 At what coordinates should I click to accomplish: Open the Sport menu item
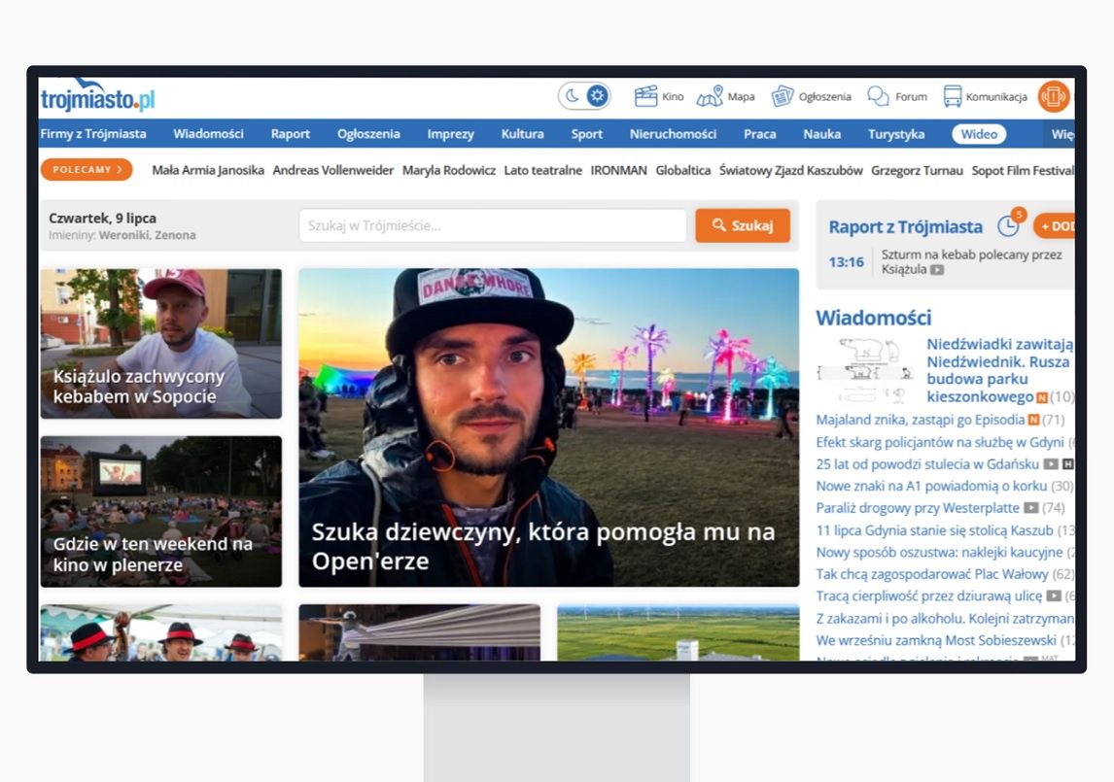pos(586,133)
